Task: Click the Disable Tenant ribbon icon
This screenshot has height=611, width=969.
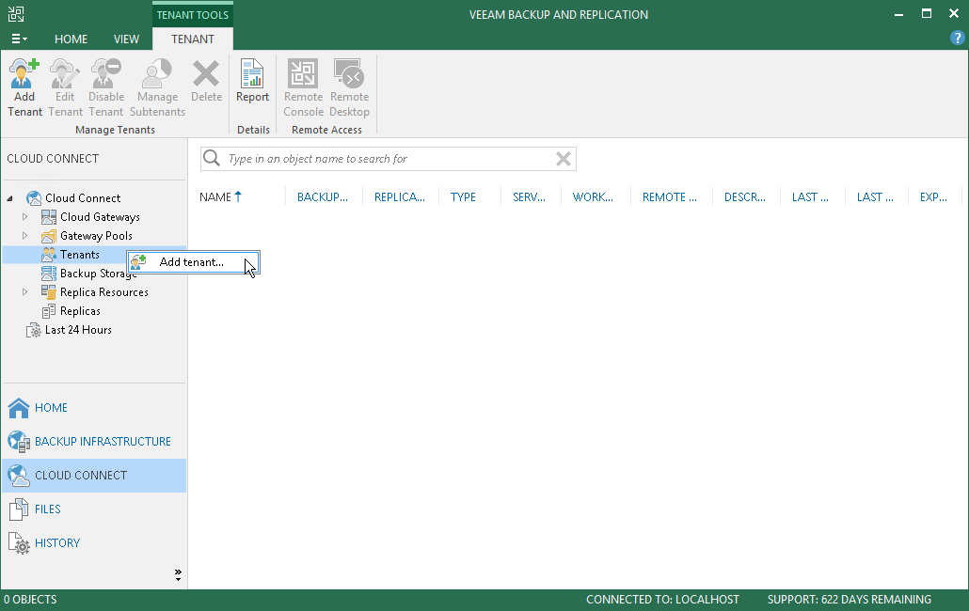Action: click(x=105, y=87)
